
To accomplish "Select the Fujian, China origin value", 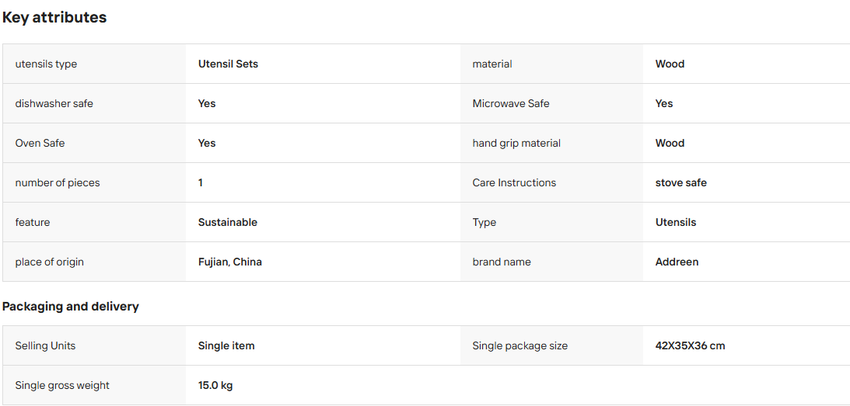I will [x=230, y=262].
